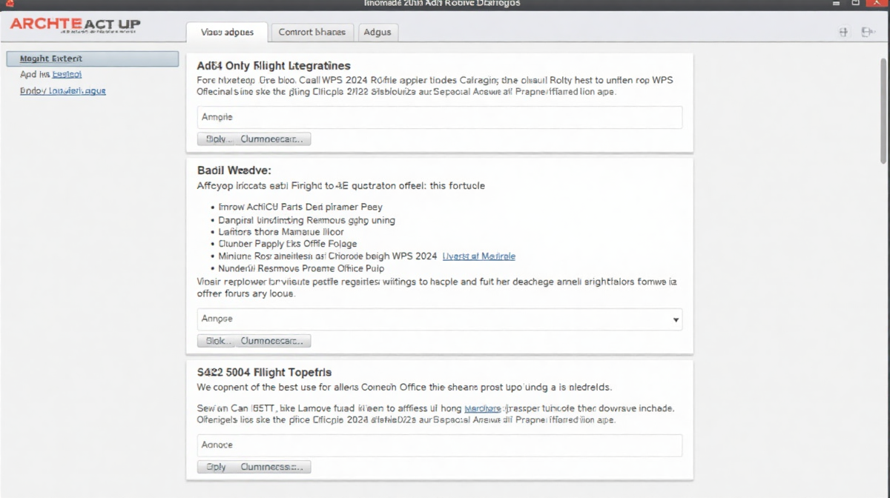
Task: Click the red app icon in the title bar
Action: pyautogui.click(x=9, y=4)
